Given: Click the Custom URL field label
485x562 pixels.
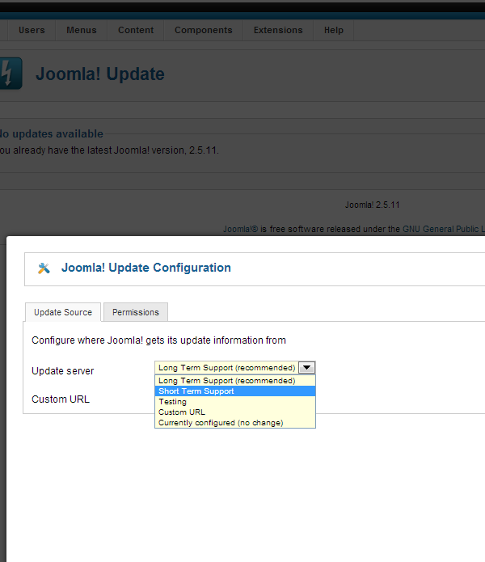Looking at the screenshot, I should pyautogui.click(x=61, y=399).
